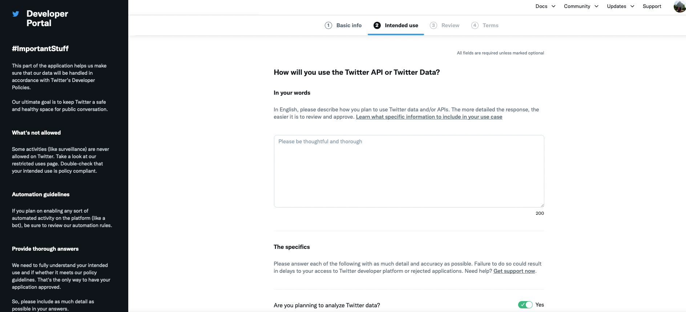Open the Support link
The image size is (686, 312).
tap(652, 6)
